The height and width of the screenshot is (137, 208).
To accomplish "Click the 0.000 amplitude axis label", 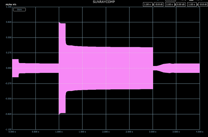I will tap(9, 68).
